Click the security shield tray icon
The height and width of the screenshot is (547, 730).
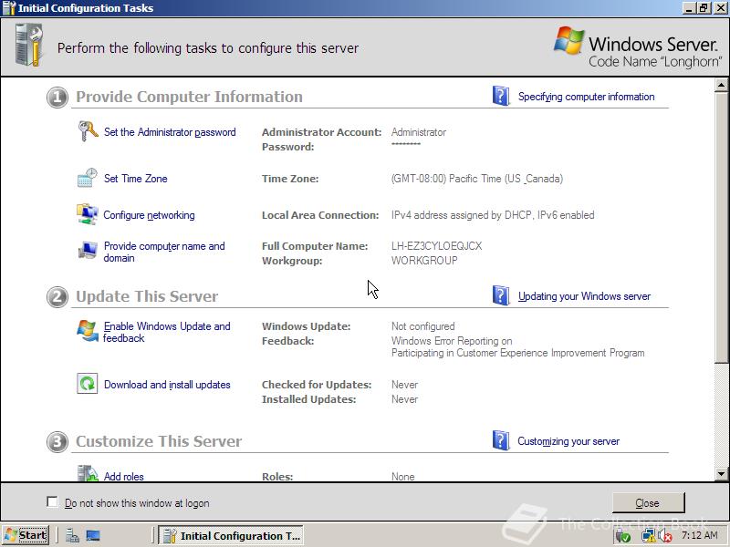pos(623,536)
